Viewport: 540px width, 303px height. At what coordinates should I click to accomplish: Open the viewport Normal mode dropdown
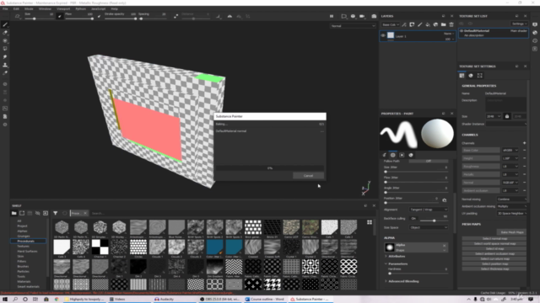(x=353, y=26)
